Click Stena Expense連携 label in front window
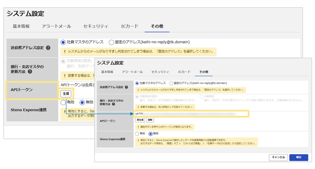Screen dimensions: 315x169 (113, 139)
